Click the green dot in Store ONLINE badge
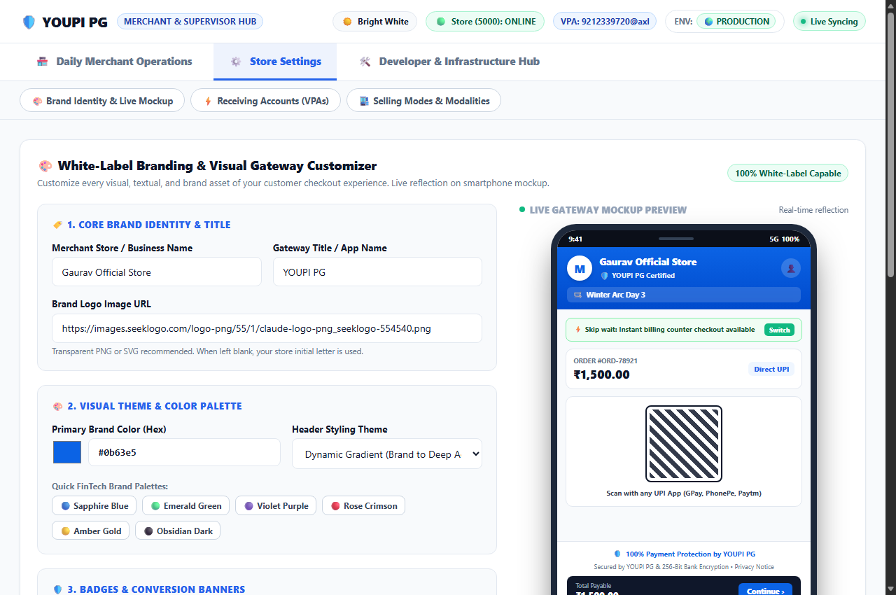The image size is (896, 595). click(441, 22)
